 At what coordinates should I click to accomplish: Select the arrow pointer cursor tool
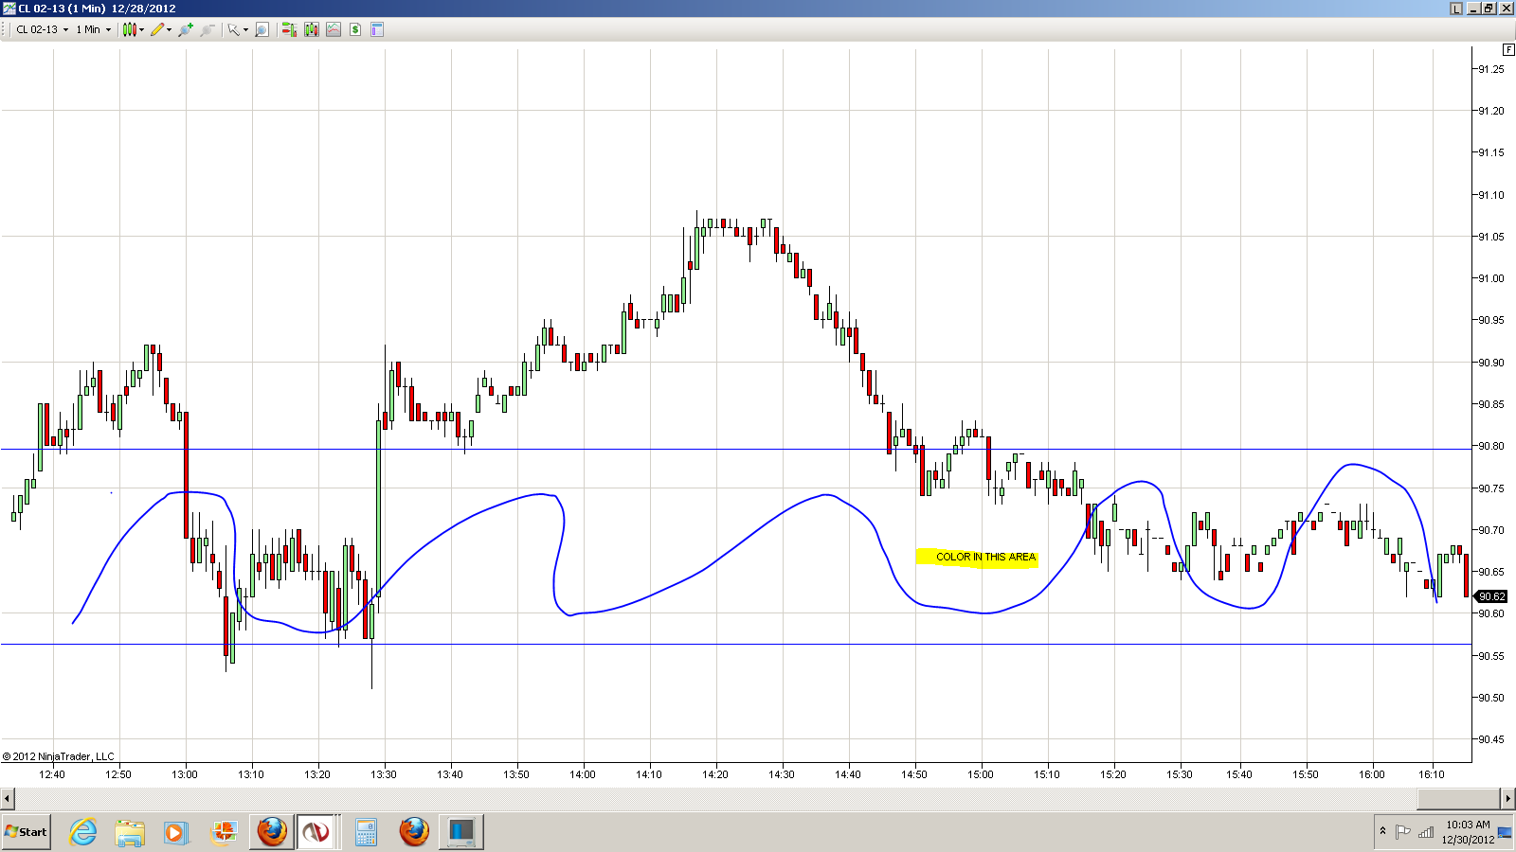233,29
